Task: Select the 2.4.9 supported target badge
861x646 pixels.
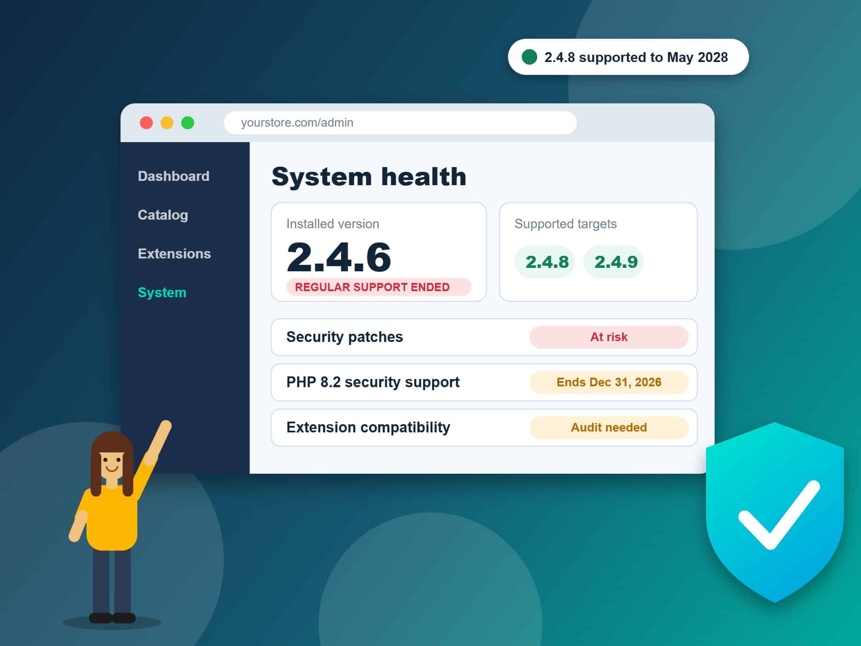Action: click(x=613, y=262)
